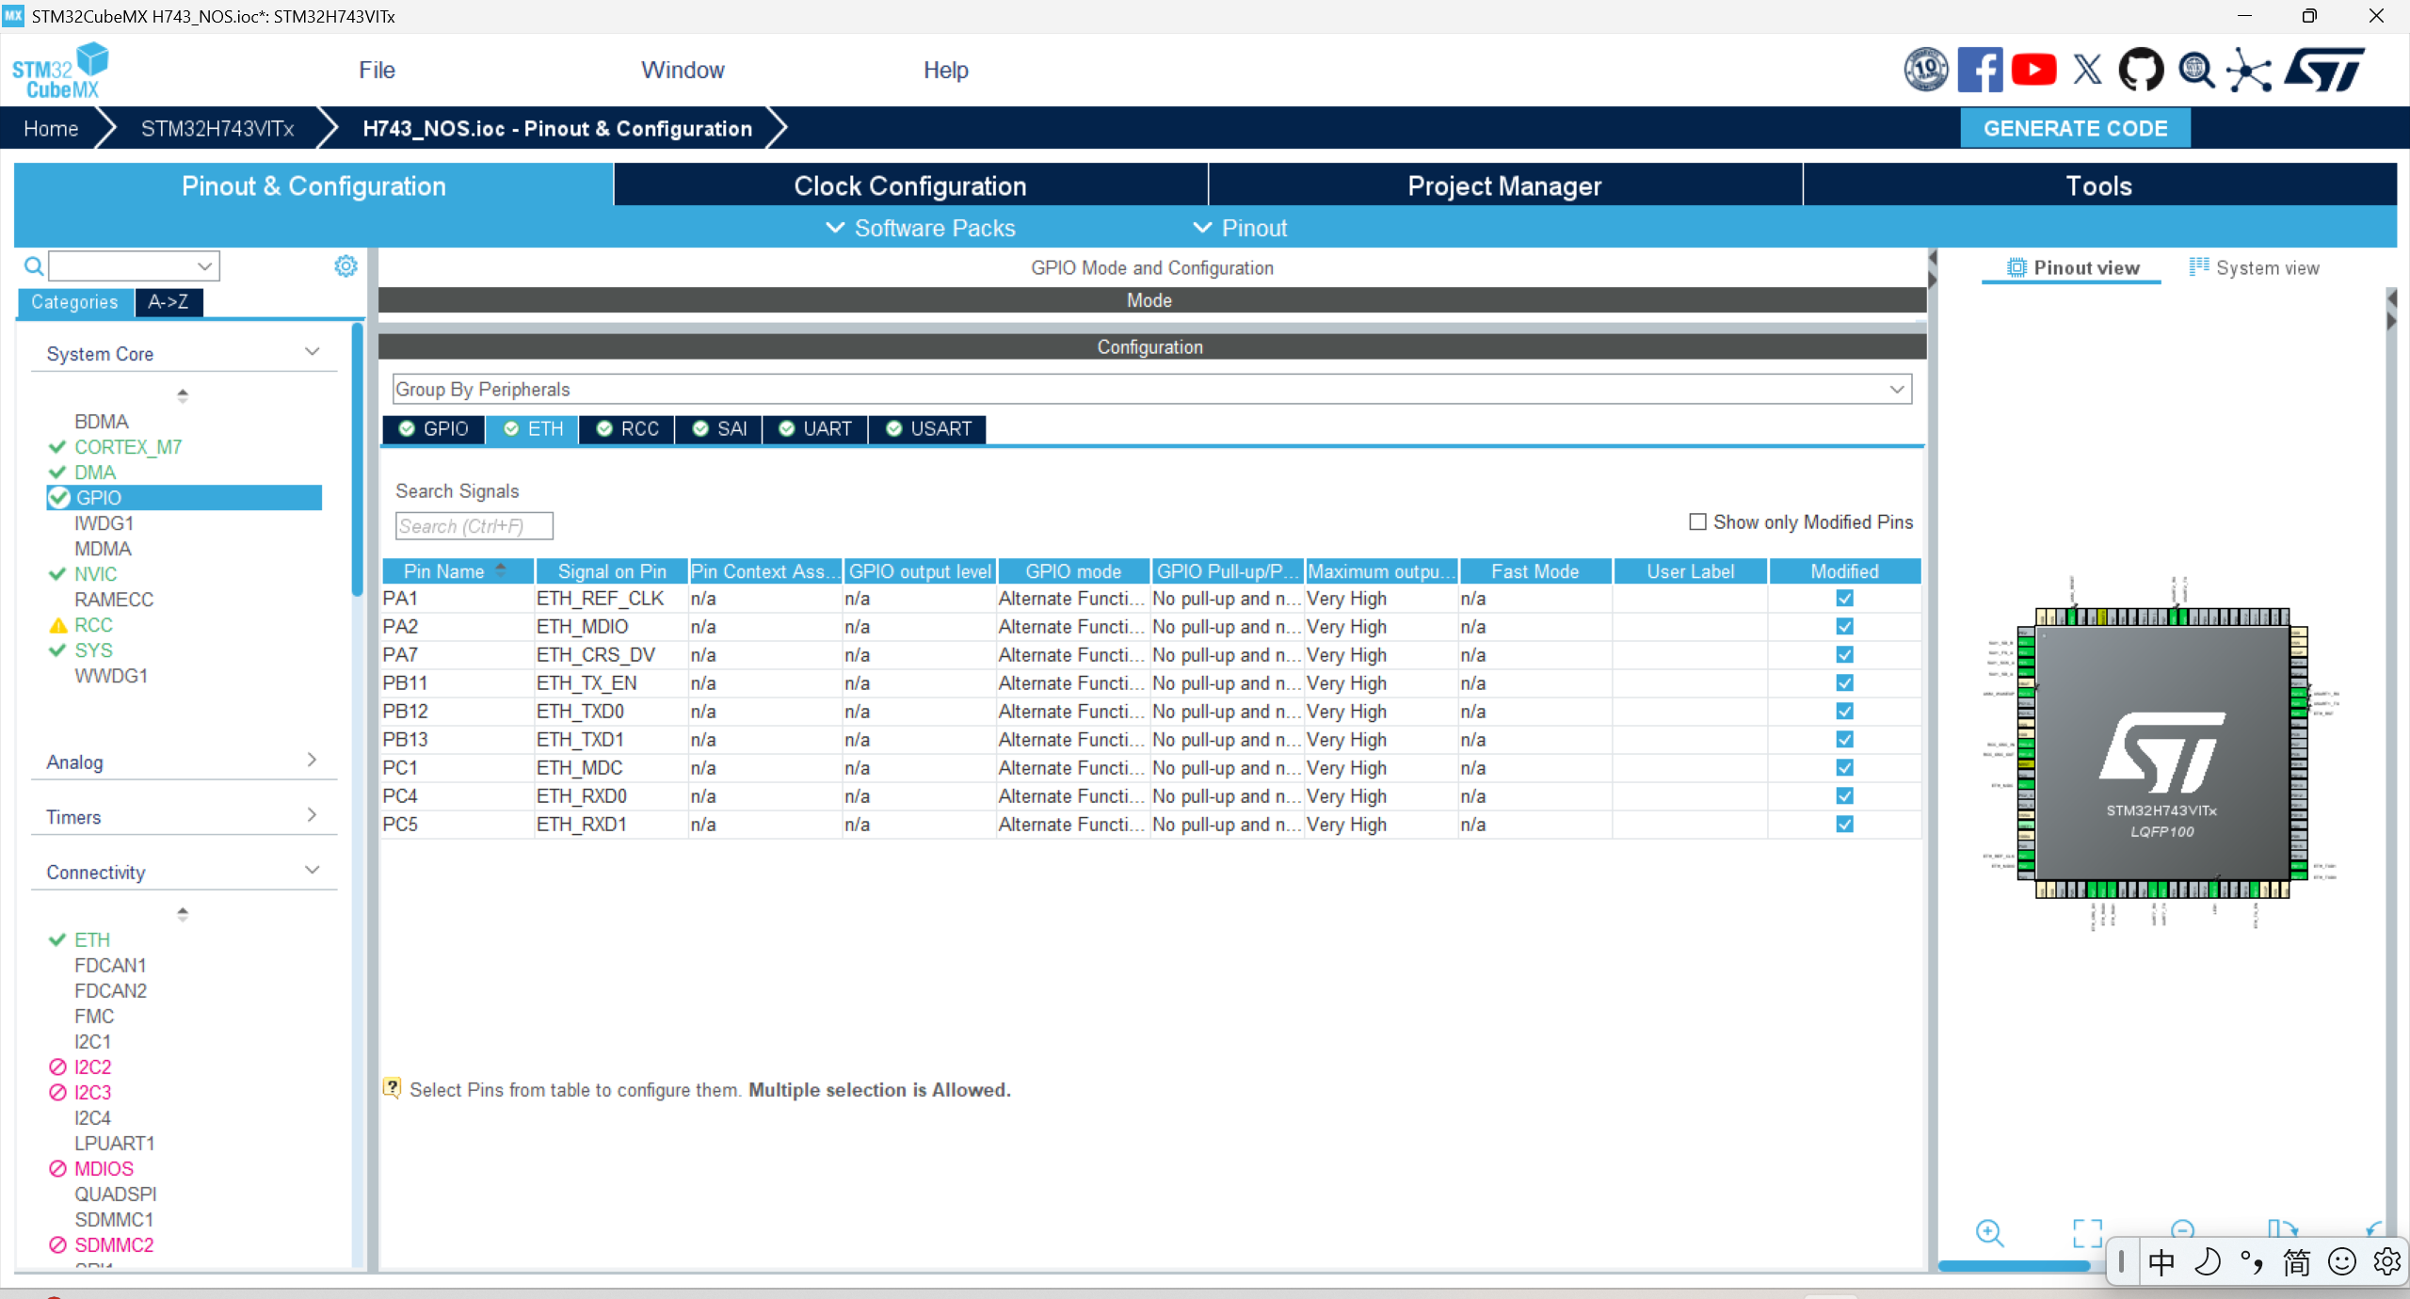Switch to Project Manager tab
2410x1299 pixels.
[x=1504, y=185]
